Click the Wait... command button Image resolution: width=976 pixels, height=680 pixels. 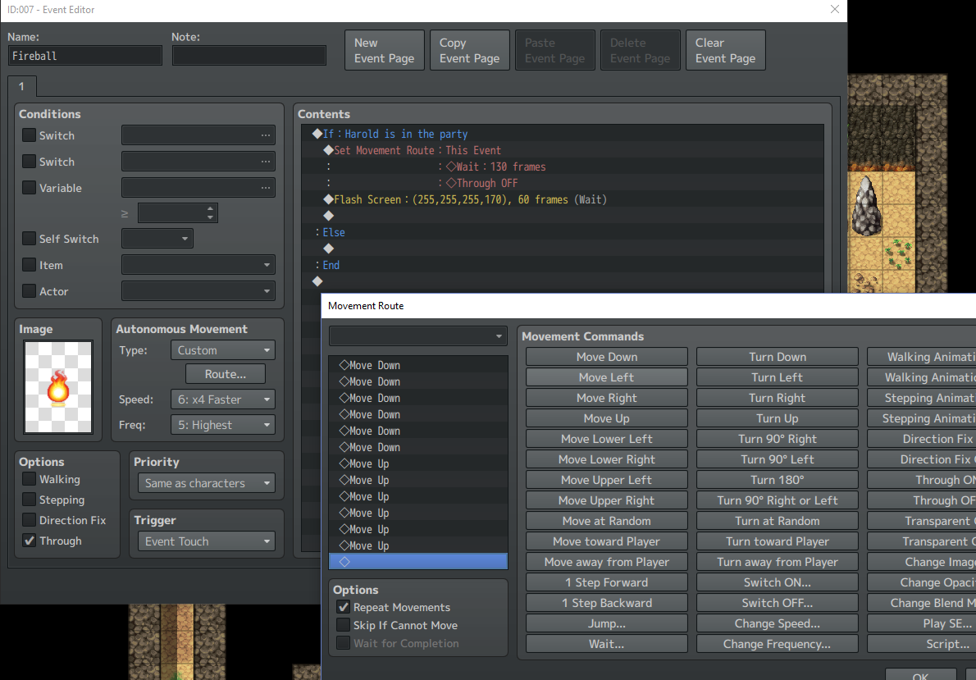click(x=606, y=644)
